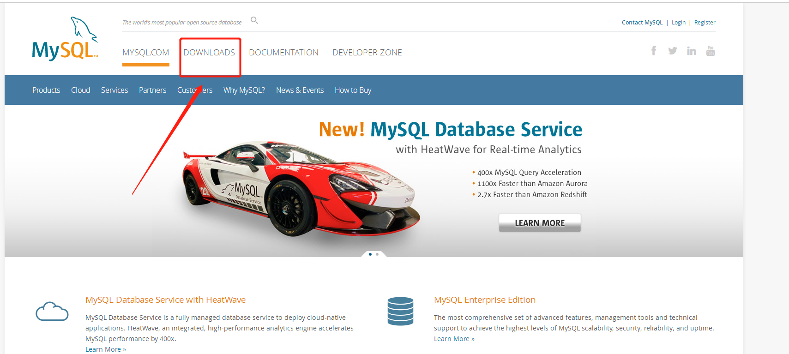Screen dimensions: 789x354
Task: Click "1100x Faster than Amazon Aurora" bullet
Action: (532, 184)
